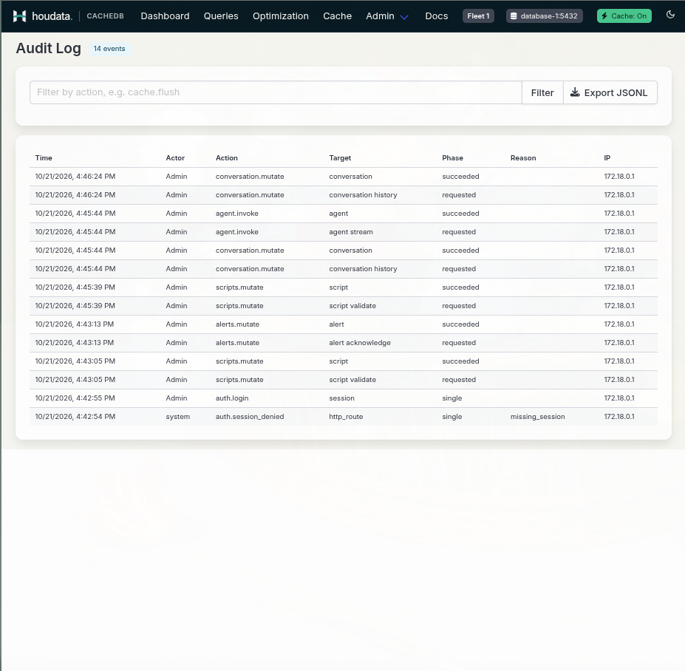Toggle the Cache: On status badge
Image resolution: width=685 pixels, height=671 pixels.
[624, 16]
